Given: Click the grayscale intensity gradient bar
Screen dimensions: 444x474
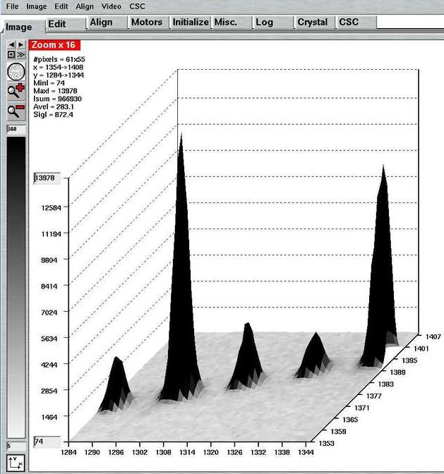Looking at the screenshot, I should [x=16, y=287].
